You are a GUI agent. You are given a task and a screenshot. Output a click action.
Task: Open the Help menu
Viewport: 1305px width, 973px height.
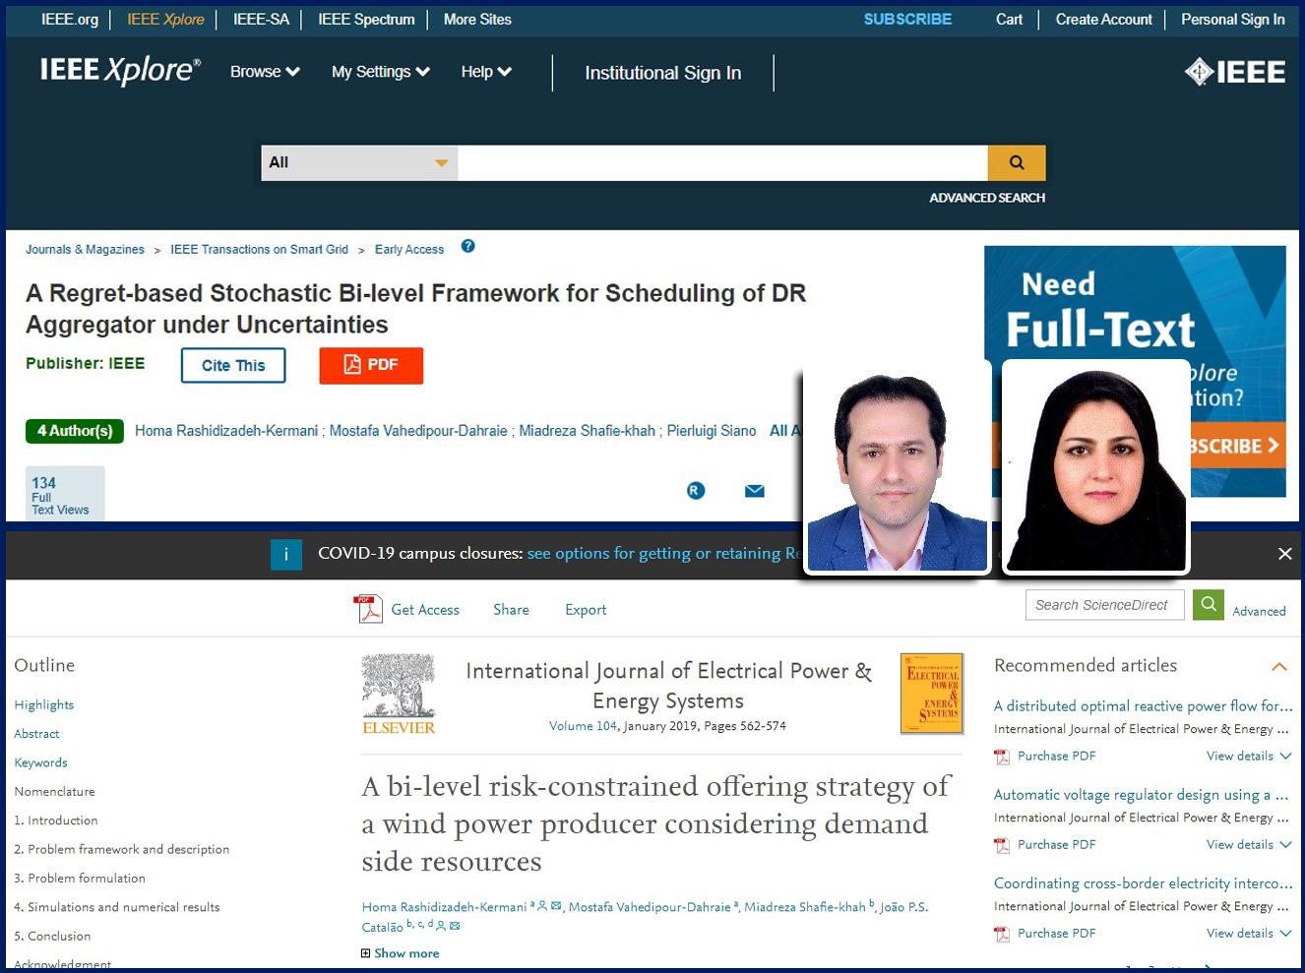coord(486,72)
